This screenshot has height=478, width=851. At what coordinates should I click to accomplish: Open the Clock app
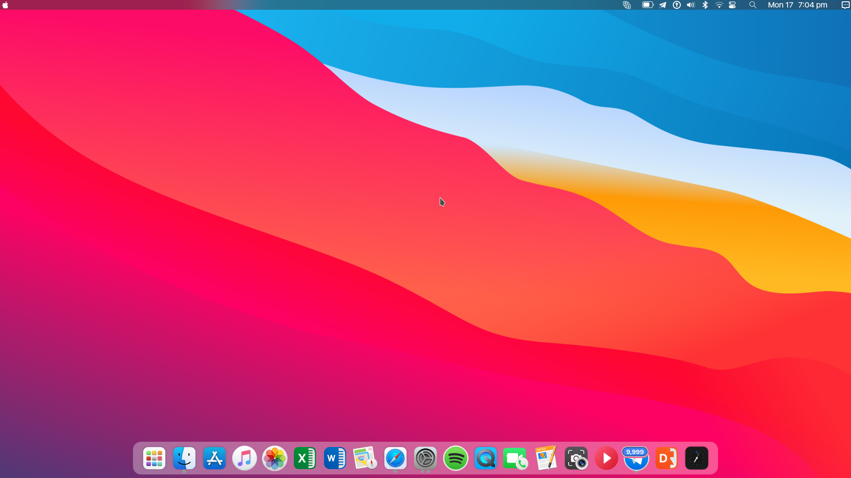coord(697,458)
